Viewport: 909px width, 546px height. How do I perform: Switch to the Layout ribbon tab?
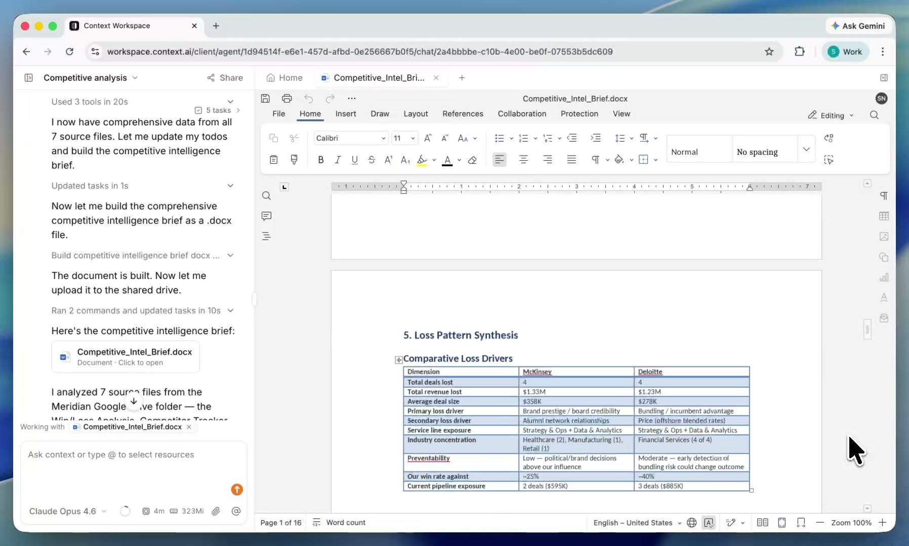(x=416, y=114)
